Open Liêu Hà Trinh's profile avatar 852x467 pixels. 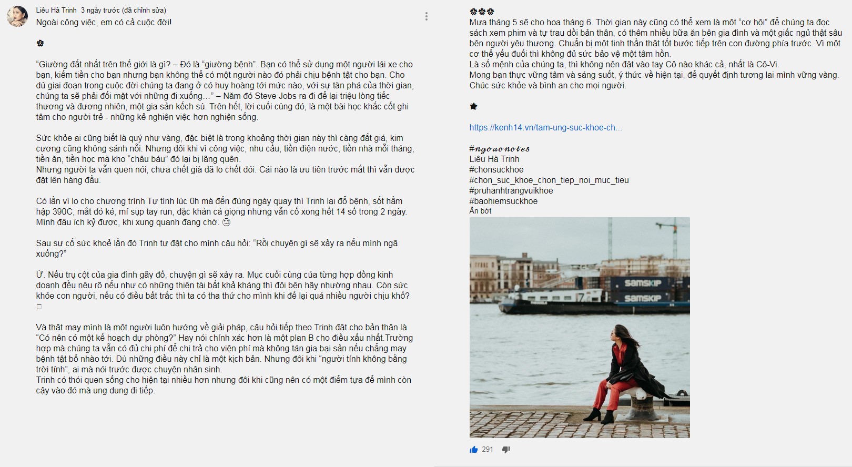coord(17,17)
